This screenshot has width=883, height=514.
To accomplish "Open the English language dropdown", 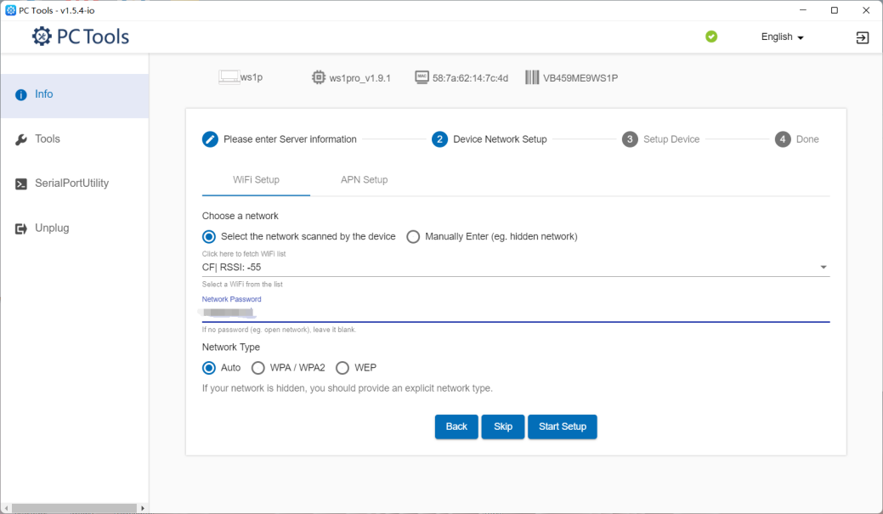I will [x=782, y=37].
